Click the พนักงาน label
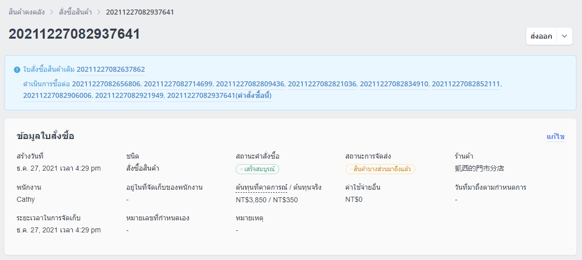582x260 pixels. coord(29,187)
